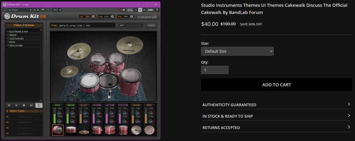Clear Pattern Tracks with the X icon
This screenshot has height=141, width=355.
[41, 111]
